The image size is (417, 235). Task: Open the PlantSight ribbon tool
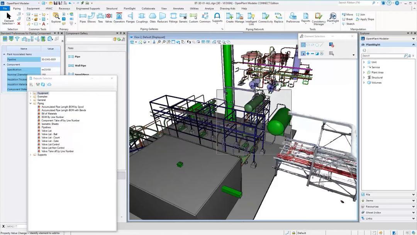pos(333,18)
